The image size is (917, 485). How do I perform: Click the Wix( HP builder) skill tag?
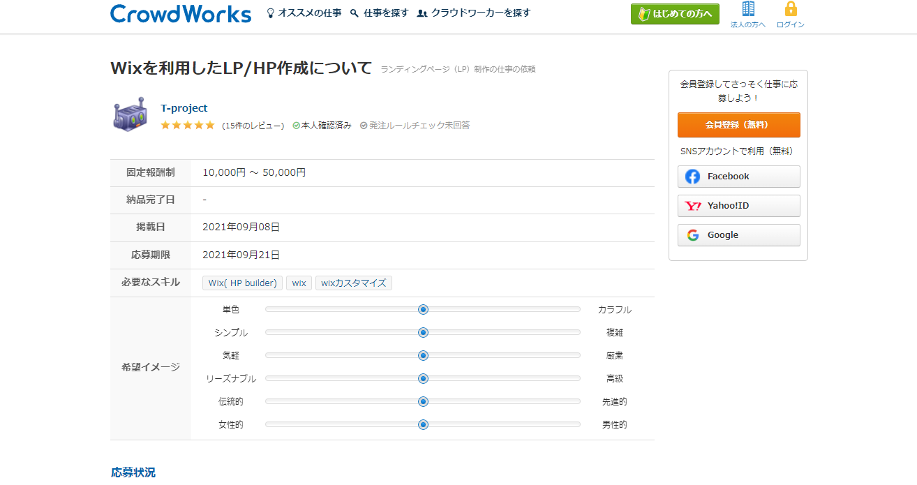tap(243, 283)
